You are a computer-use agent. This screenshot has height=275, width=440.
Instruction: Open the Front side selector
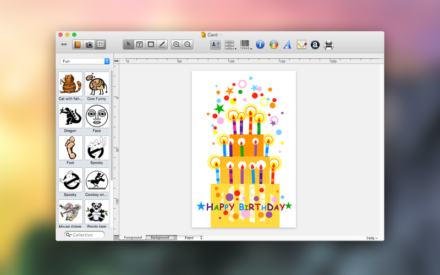pyautogui.click(x=193, y=238)
